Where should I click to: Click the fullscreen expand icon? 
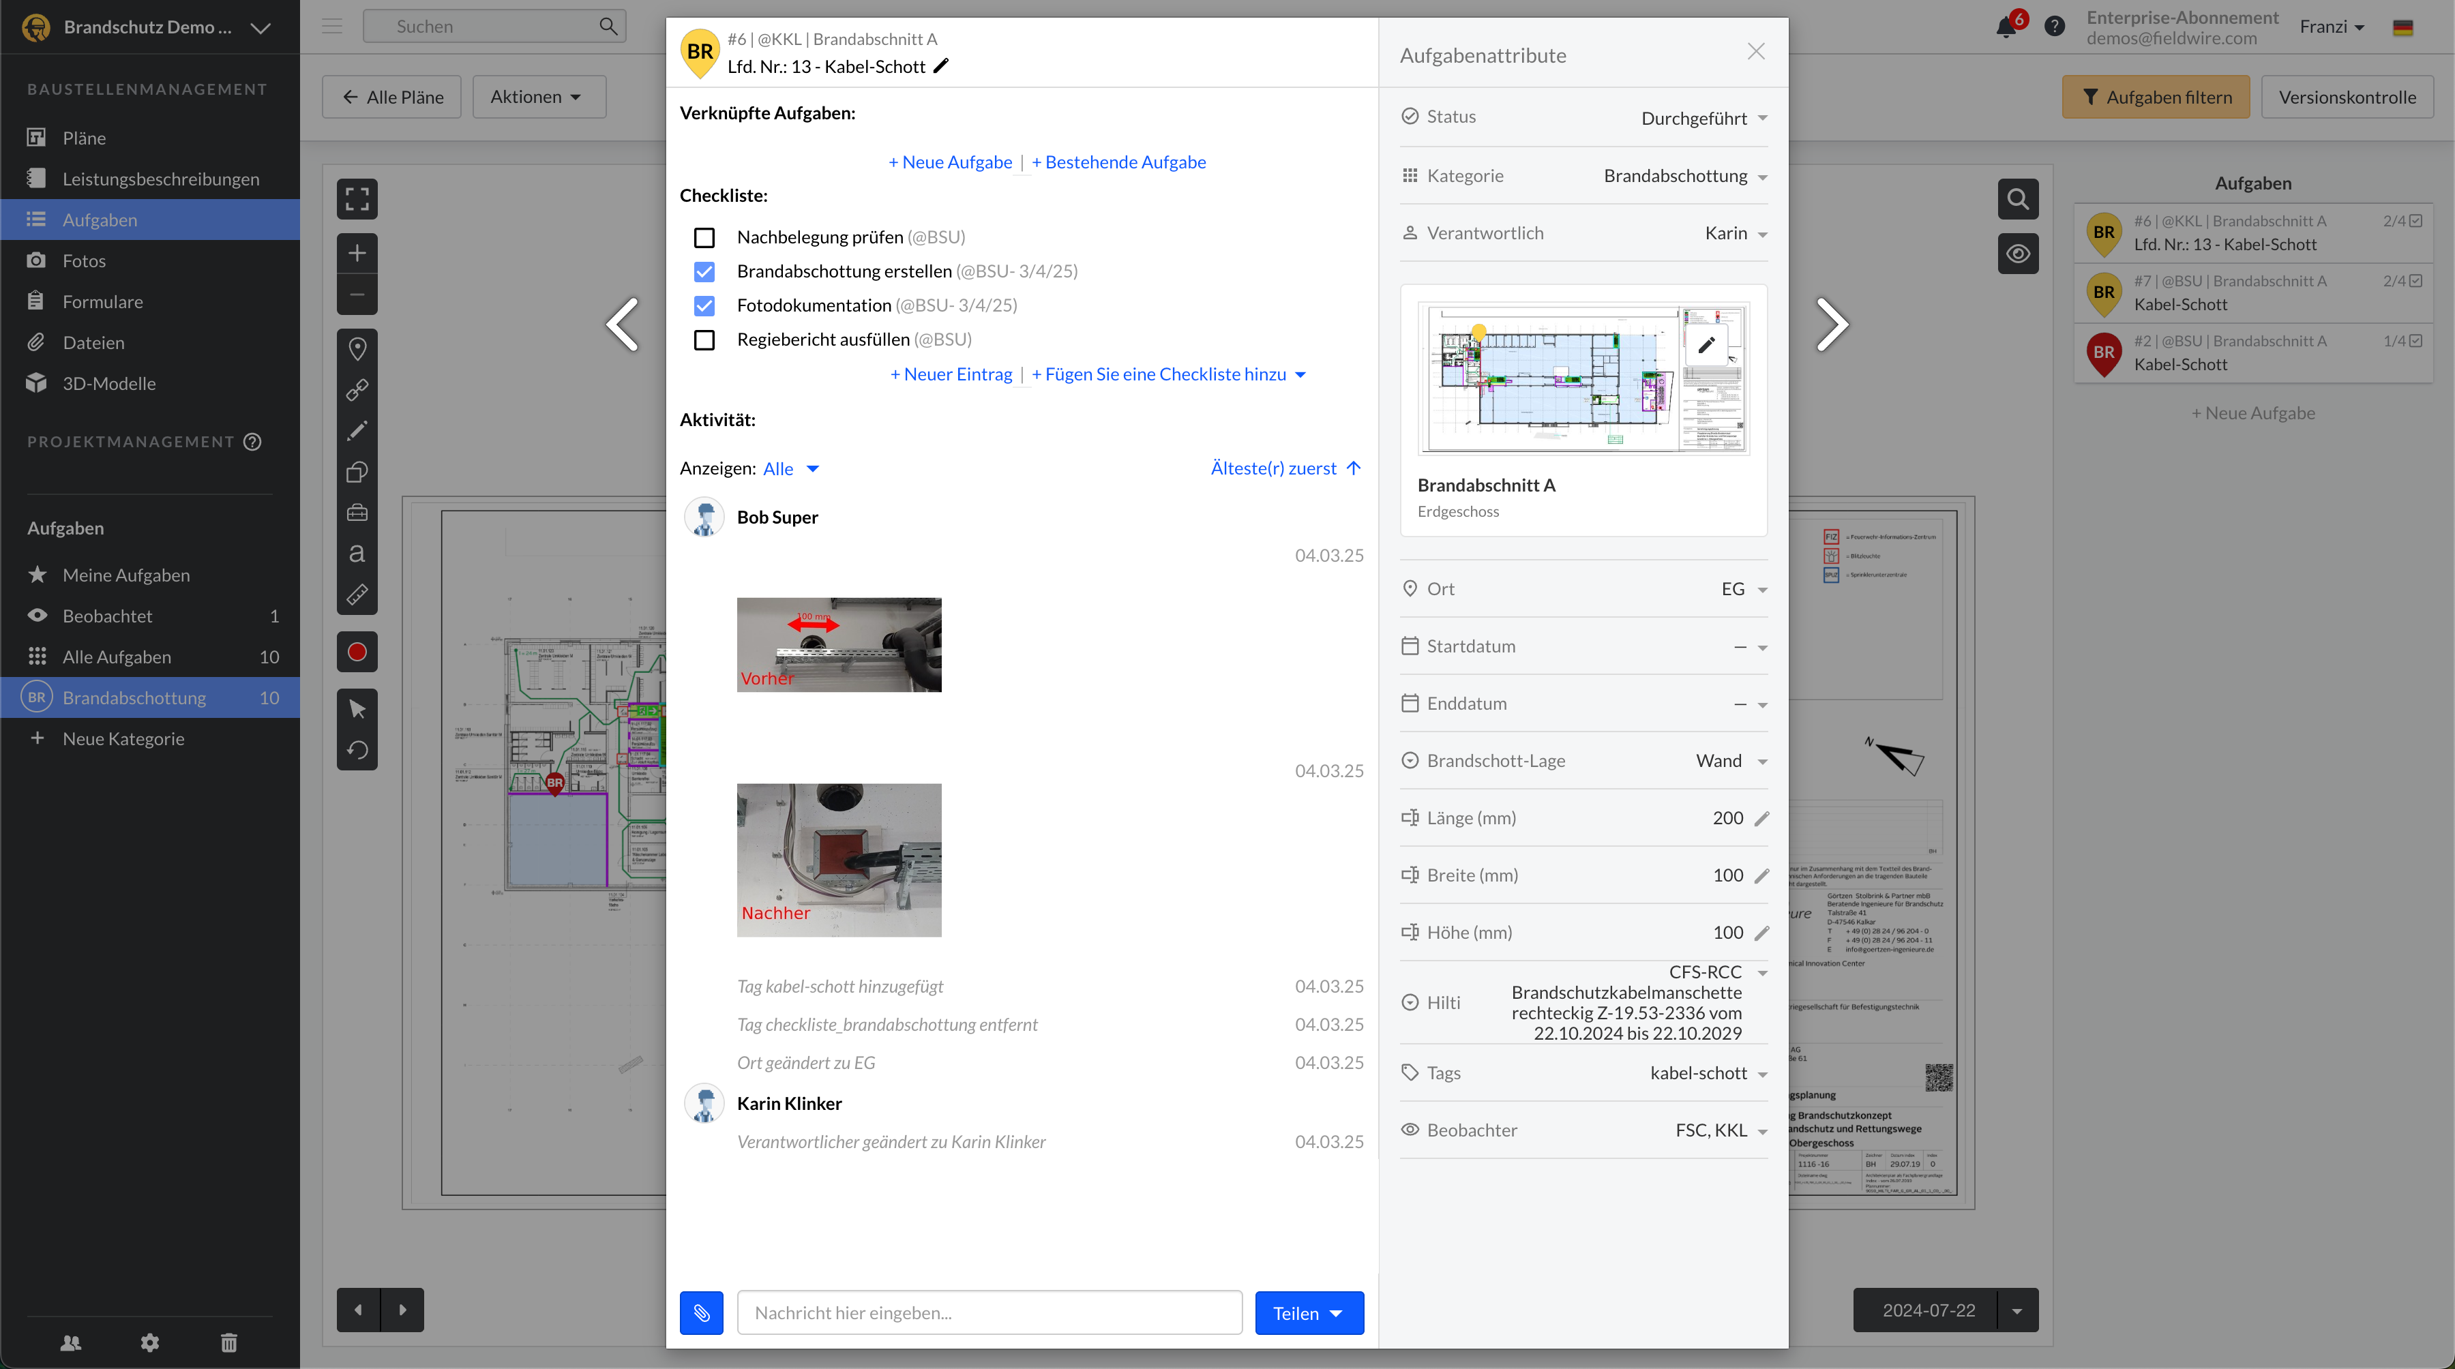(357, 198)
